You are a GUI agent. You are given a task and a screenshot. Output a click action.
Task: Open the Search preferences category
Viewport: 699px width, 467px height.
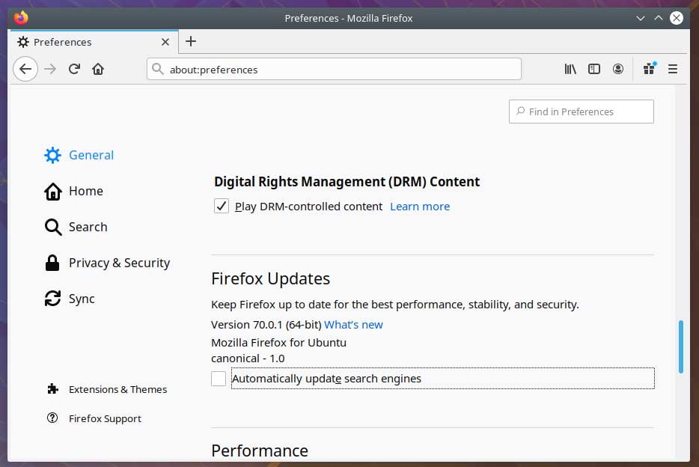pos(76,227)
